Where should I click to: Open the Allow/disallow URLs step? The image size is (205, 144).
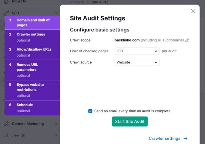click(x=32, y=52)
